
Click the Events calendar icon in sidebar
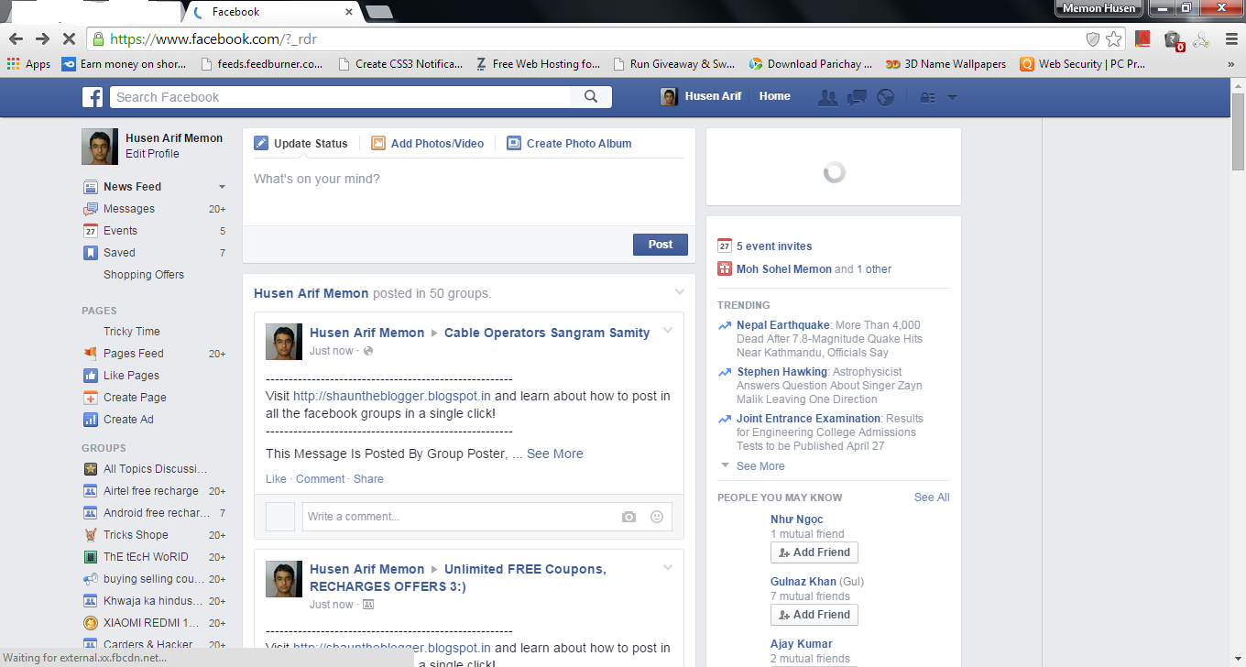[91, 231]
